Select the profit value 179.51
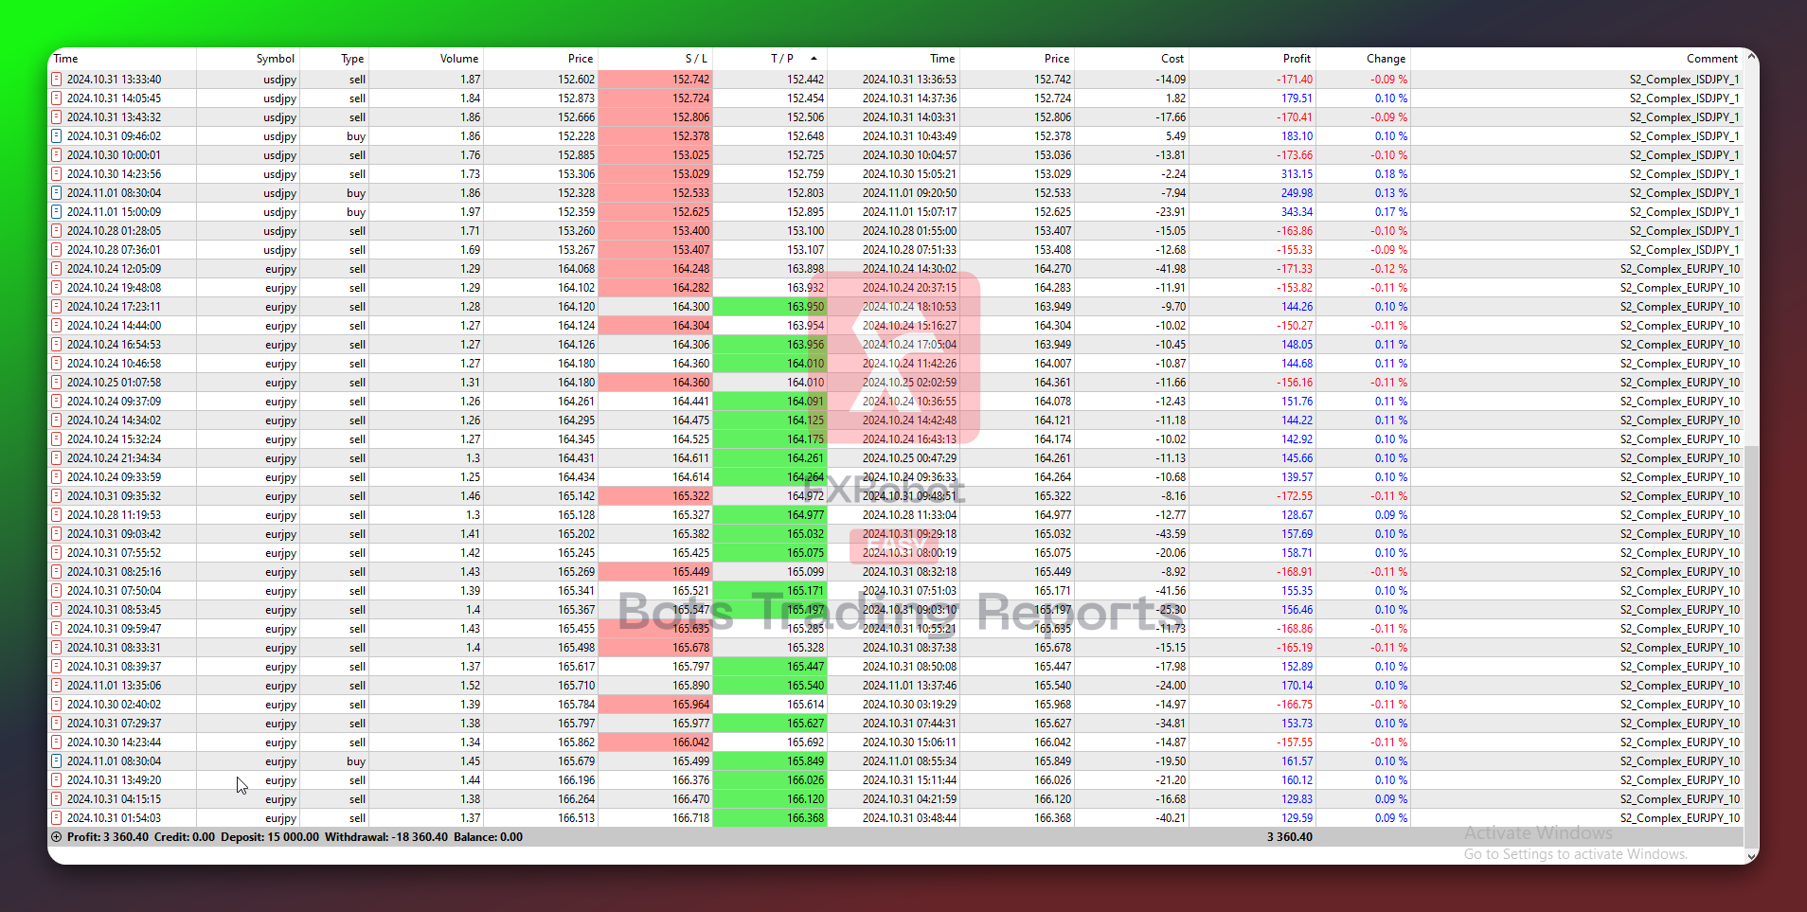Viewport: 1807px width, 912px height. click(x=1297, y=98)
